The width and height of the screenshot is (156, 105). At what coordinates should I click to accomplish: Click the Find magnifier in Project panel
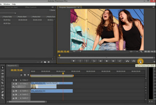tap(42, 62)
